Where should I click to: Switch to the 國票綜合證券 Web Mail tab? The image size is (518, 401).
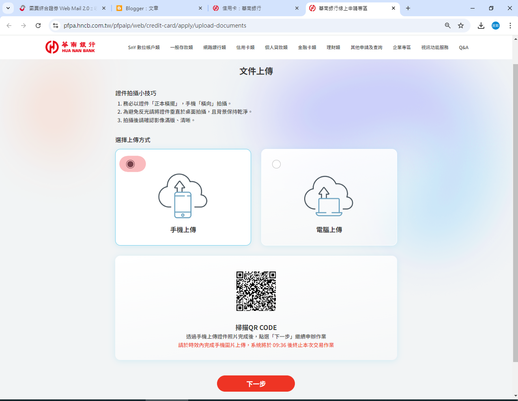[63, 8]
